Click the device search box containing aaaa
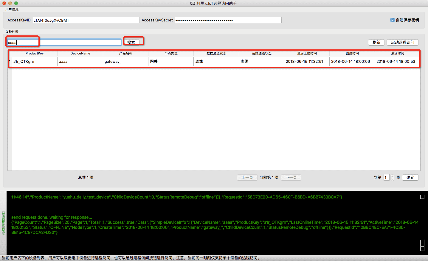This screenshot has height=261, width=428. pos(64,43)
